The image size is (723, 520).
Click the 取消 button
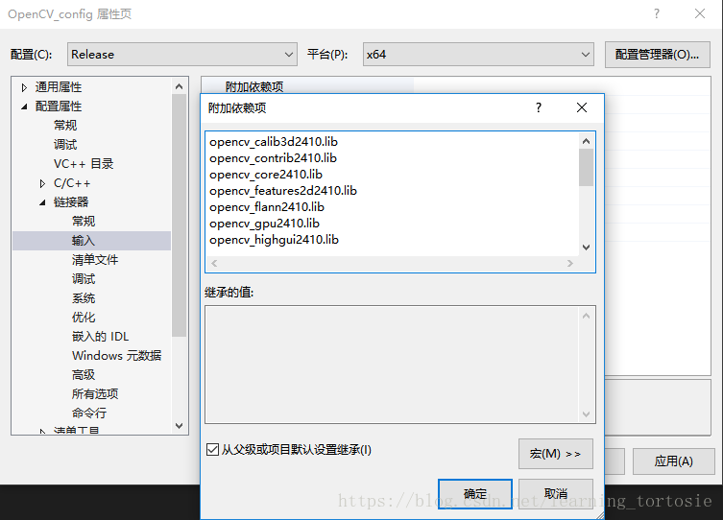(x=556, y=494)
